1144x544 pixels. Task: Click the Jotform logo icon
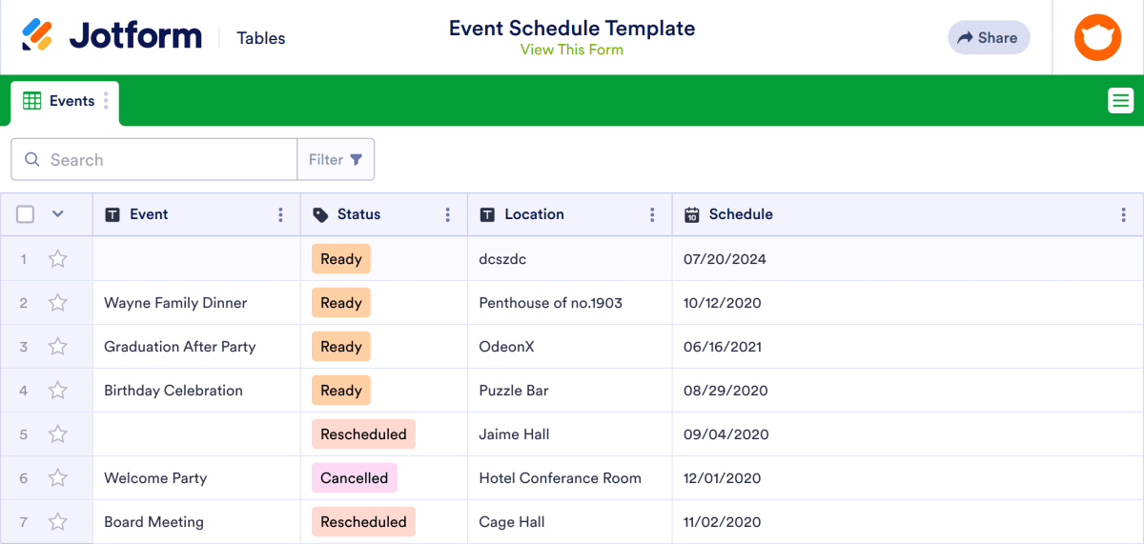pos(38,37)
